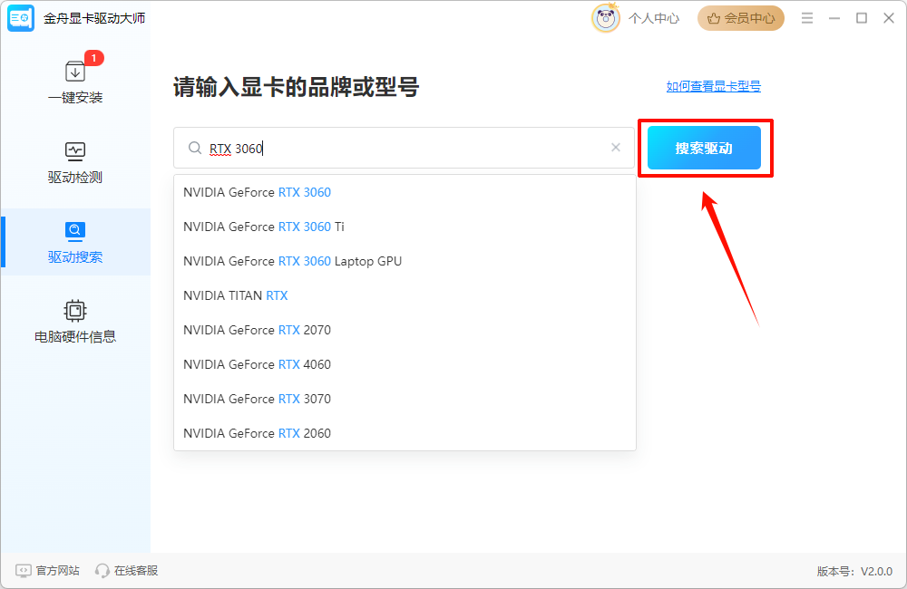The width and height of the screenshot is (907, 589).
Task: Choose NVIDIA GeForce RTX 4060 option
Action: click(x=257, y=364)
